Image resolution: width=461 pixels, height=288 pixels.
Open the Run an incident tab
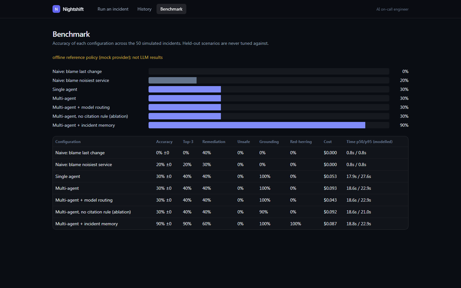click(113, 9)
